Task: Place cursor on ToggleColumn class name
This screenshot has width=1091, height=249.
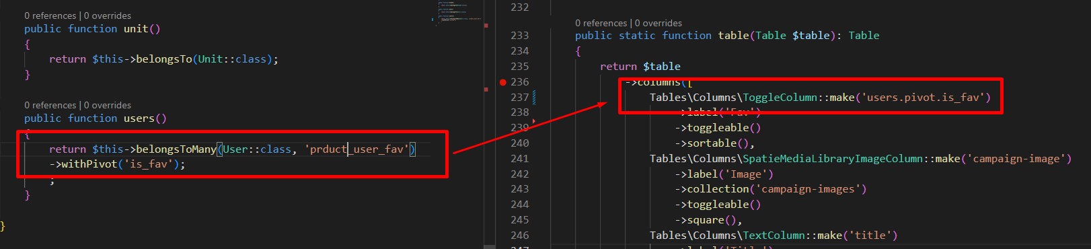Action: tap(780, 98)
